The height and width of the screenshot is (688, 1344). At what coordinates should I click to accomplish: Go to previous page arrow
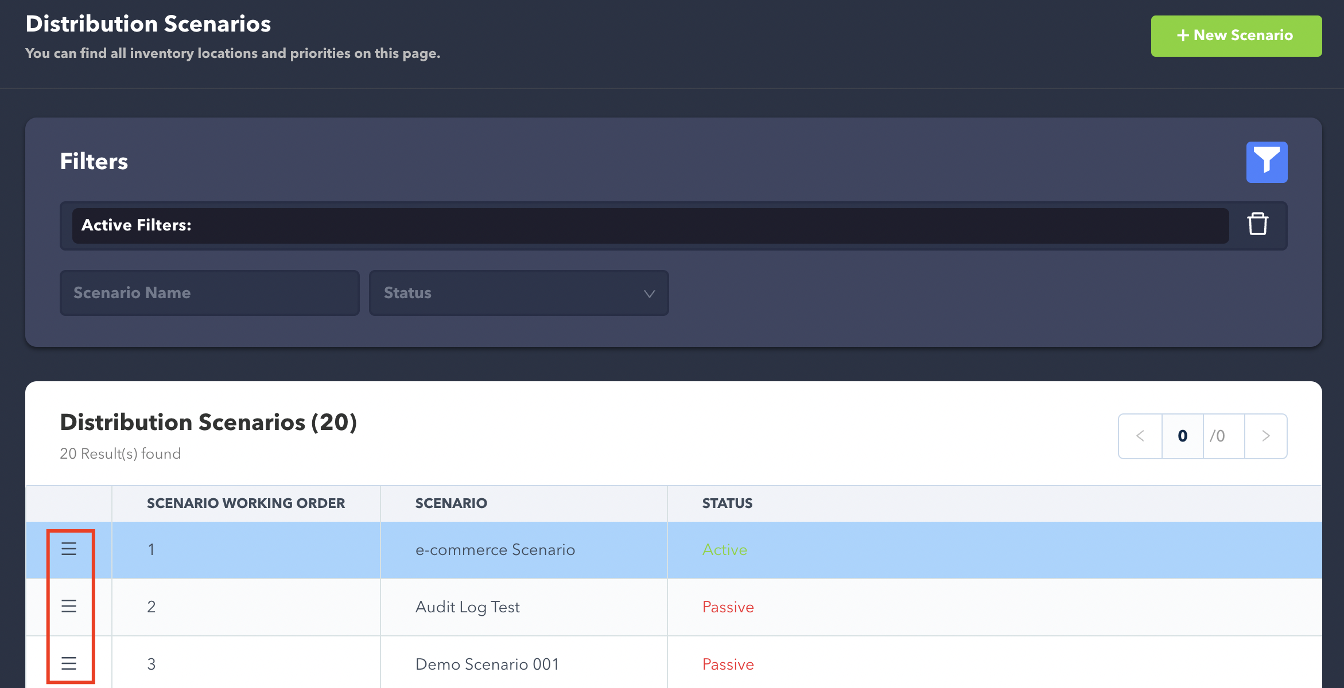[x=1140, y=436]
